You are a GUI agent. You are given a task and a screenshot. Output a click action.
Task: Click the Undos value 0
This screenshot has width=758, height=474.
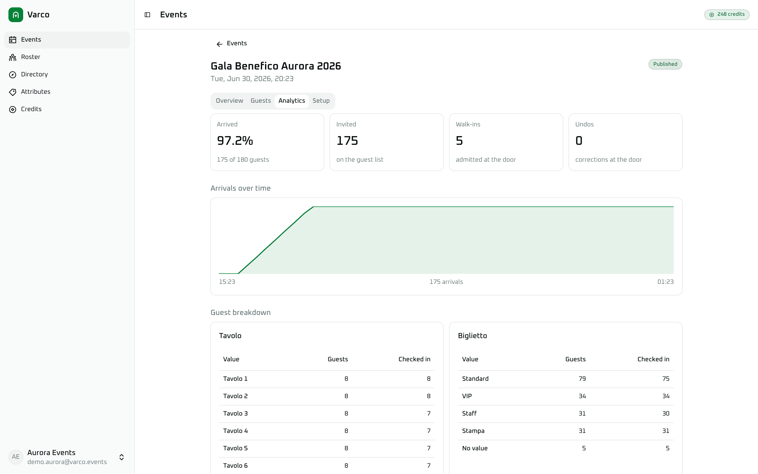pos(579,141)
